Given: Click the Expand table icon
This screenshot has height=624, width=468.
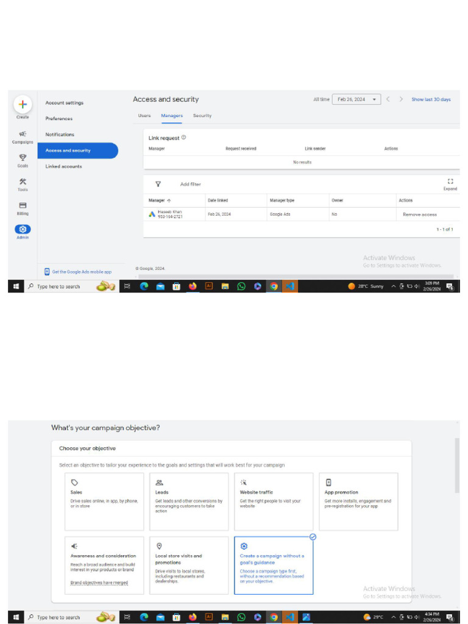Looking at the screenshot, I should (x=450, y=182).
